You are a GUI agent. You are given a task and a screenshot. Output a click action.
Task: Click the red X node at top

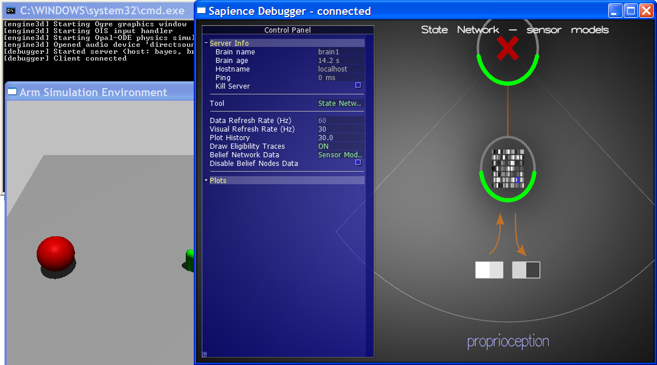[507, 49]
